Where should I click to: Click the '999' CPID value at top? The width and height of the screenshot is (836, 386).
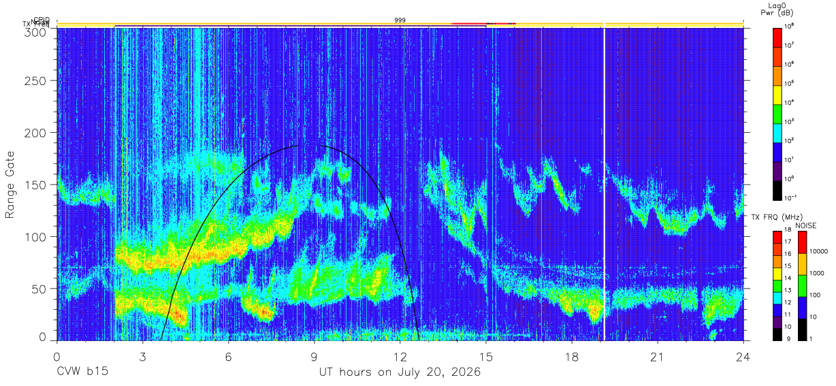click(x=400, y=20)
